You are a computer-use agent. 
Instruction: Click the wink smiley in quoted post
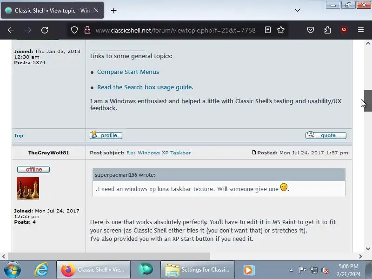[x=284, y=187]
